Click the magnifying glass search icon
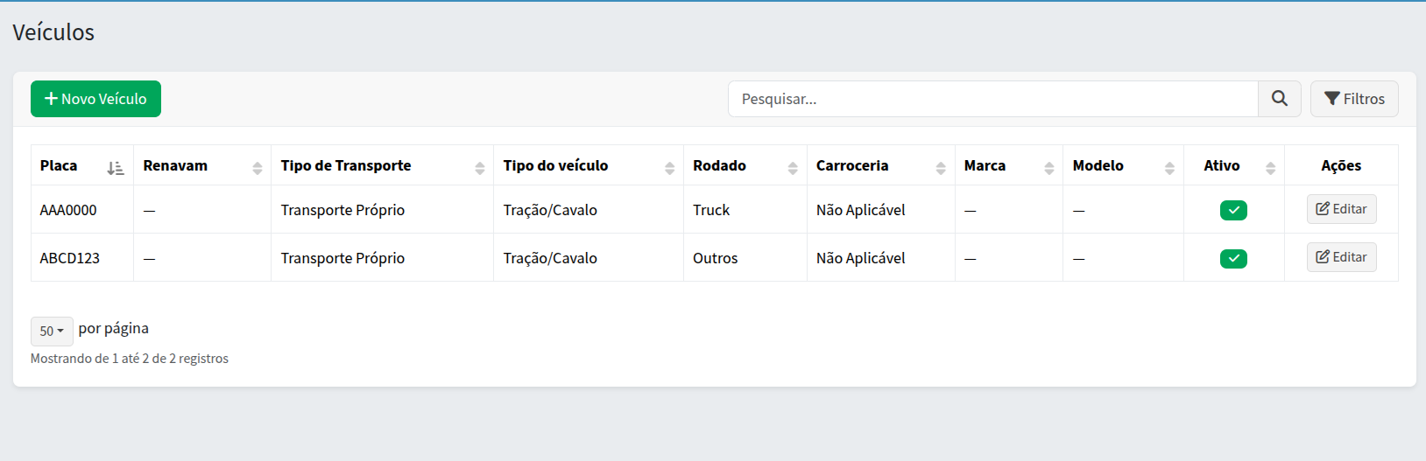This screenshot has width=1426, height=461. (1279, 99)
